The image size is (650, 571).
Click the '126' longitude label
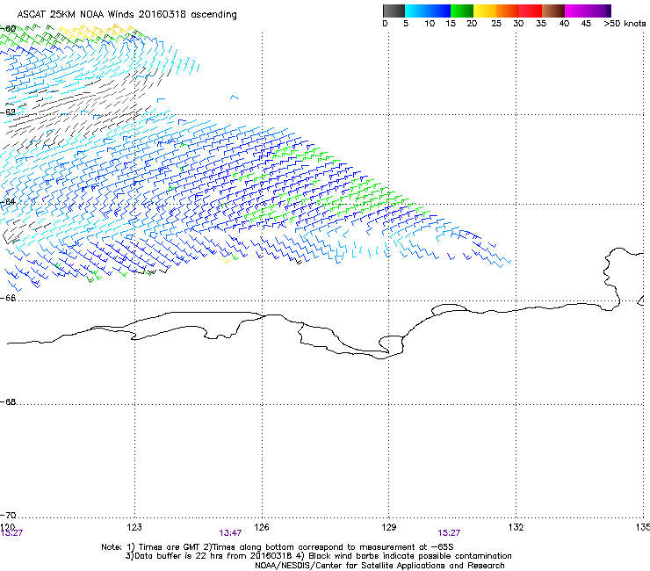[x=262, y=527]
